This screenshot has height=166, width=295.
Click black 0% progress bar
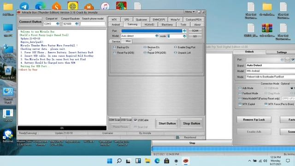click(x=62, y=128)
